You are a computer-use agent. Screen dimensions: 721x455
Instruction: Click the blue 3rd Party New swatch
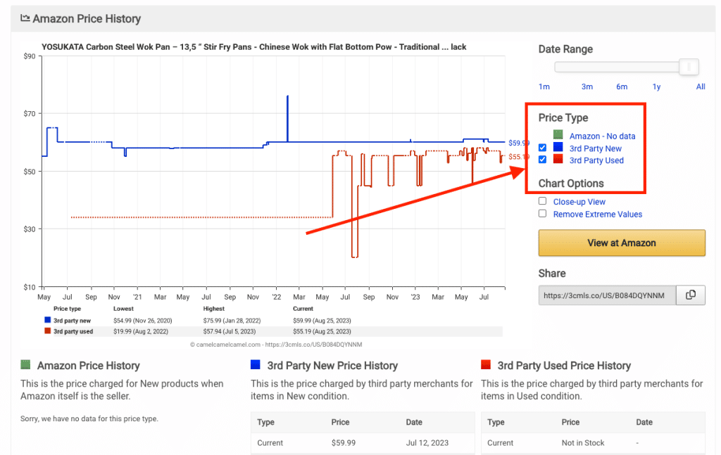[x=558, y=147]
